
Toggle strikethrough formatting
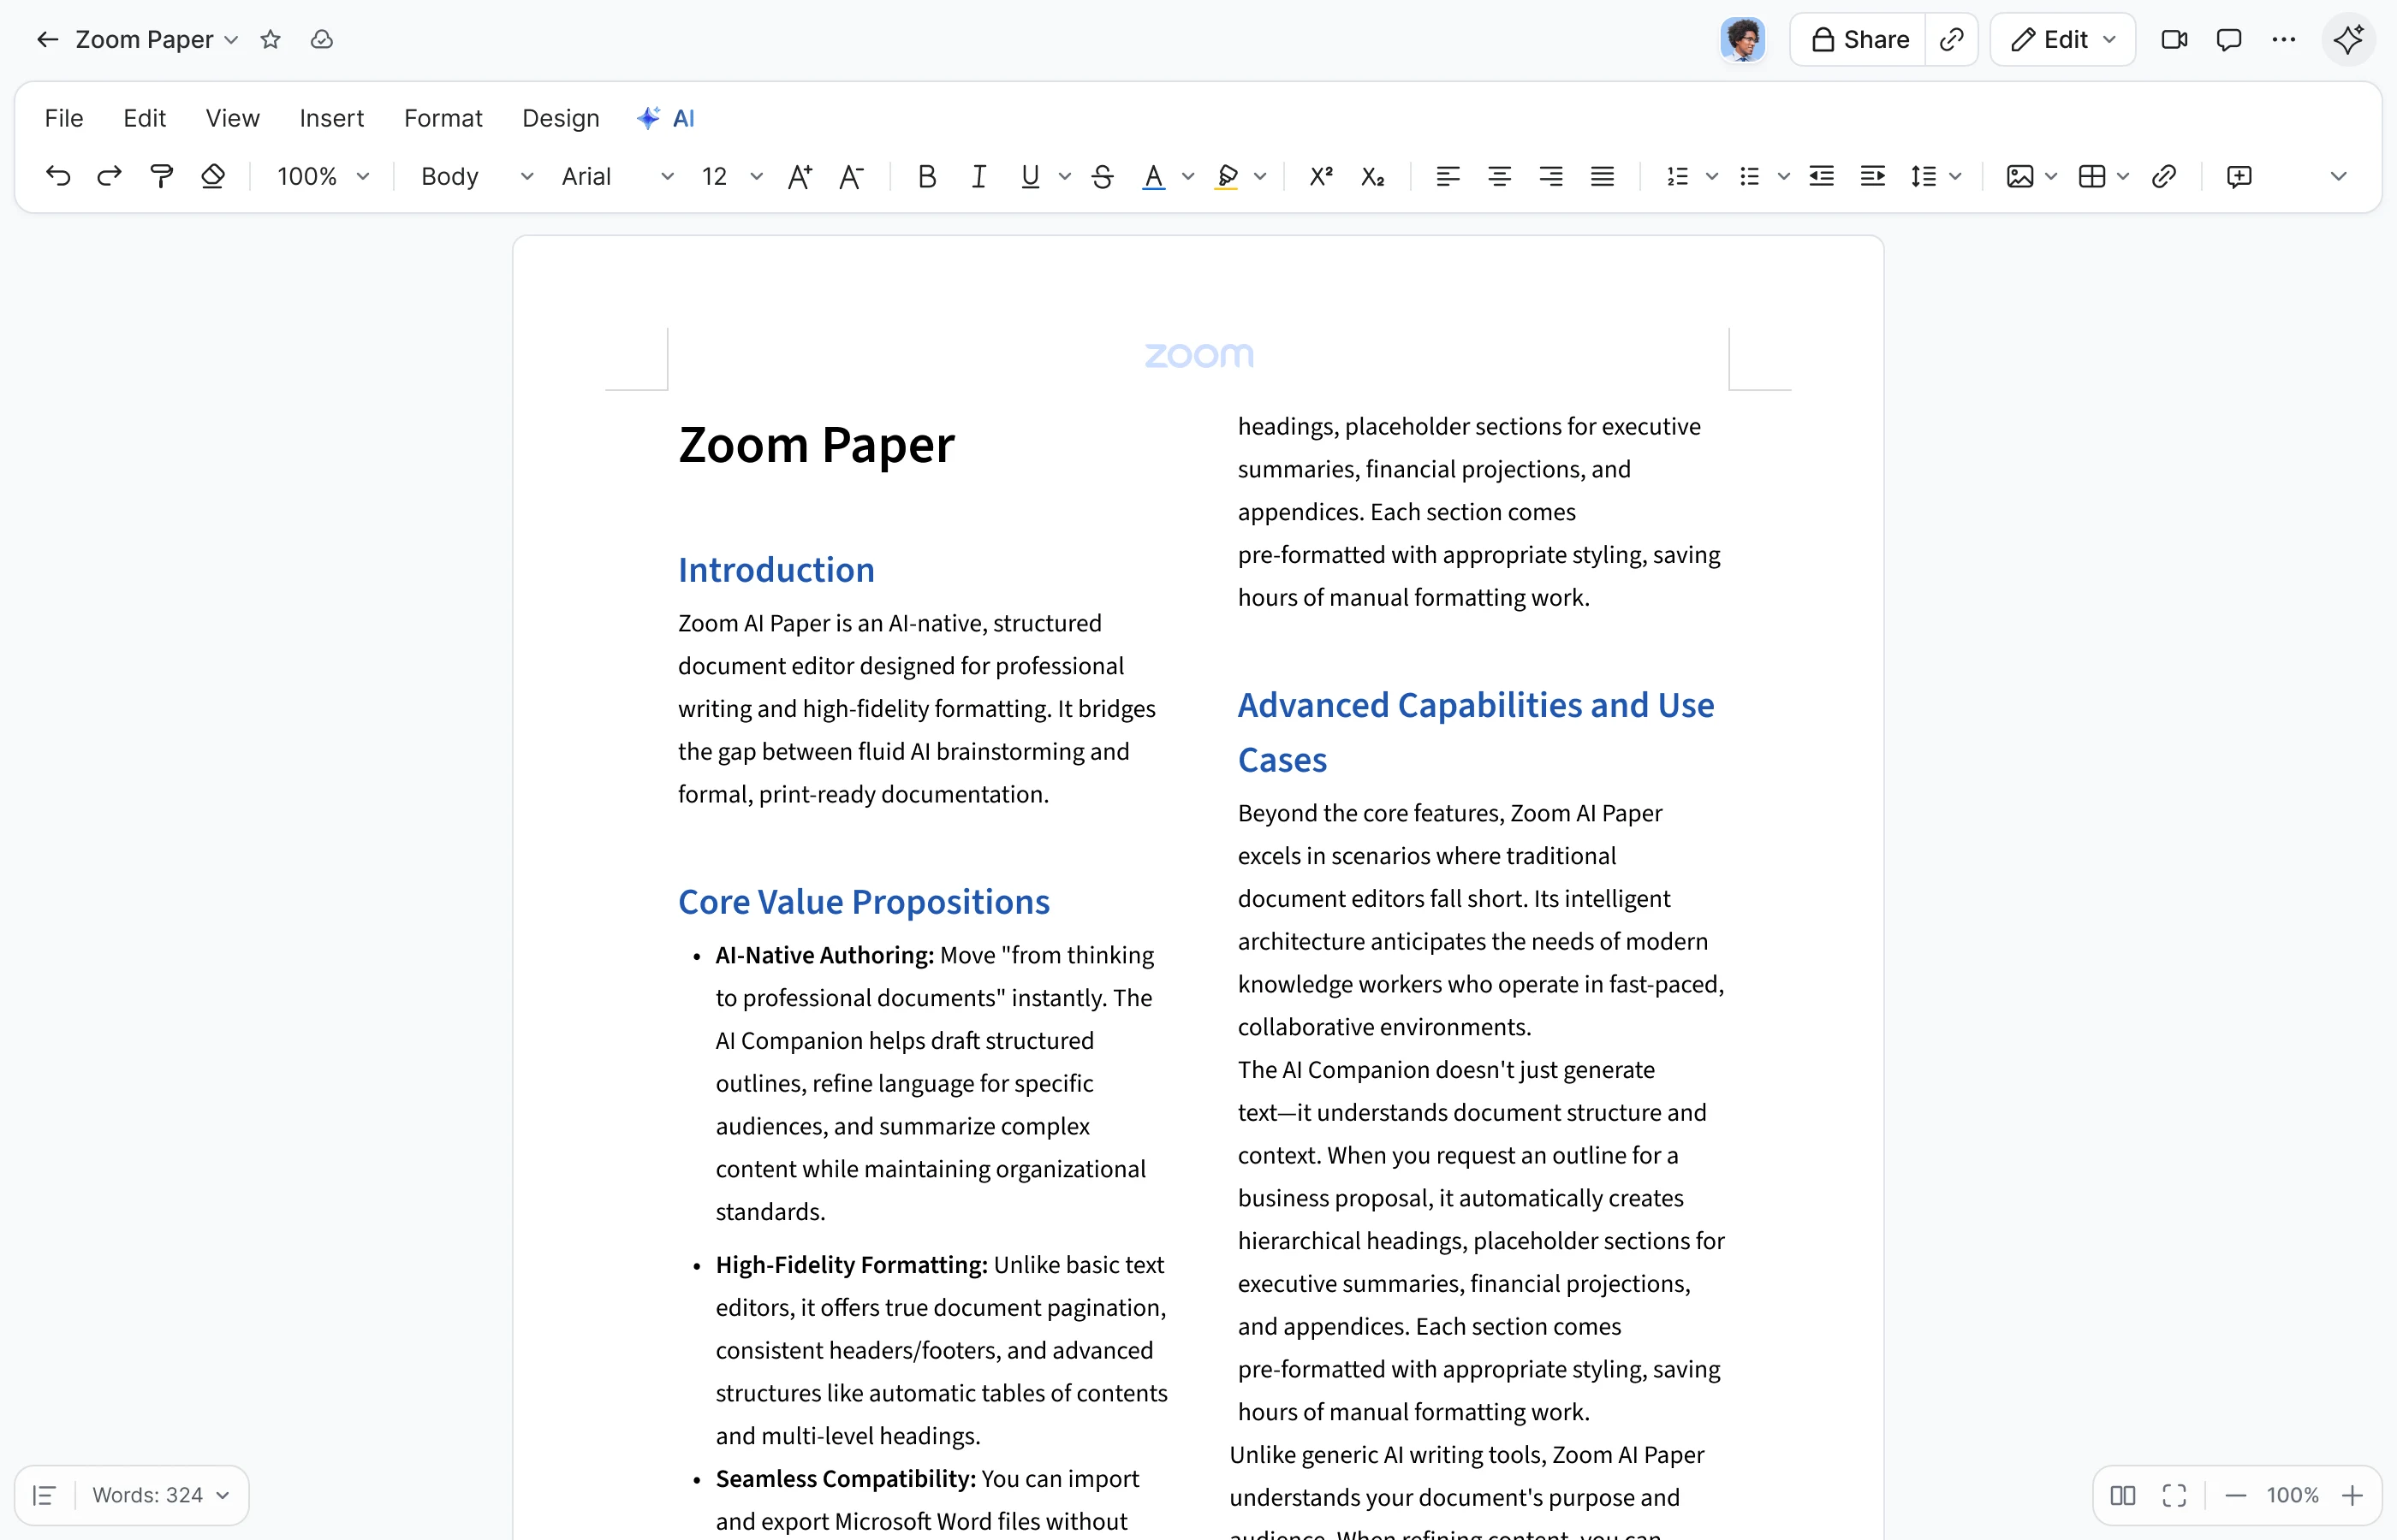tap(1103, 176)
